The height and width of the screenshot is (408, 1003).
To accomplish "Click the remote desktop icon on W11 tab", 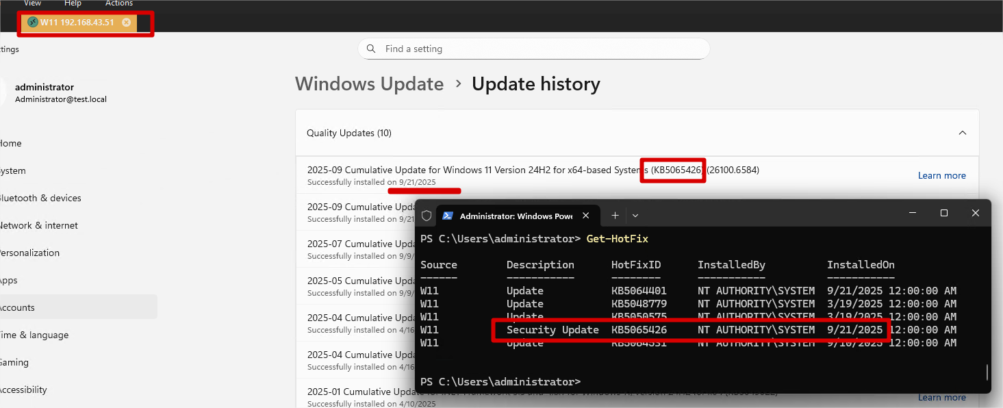I will [32, 23].
